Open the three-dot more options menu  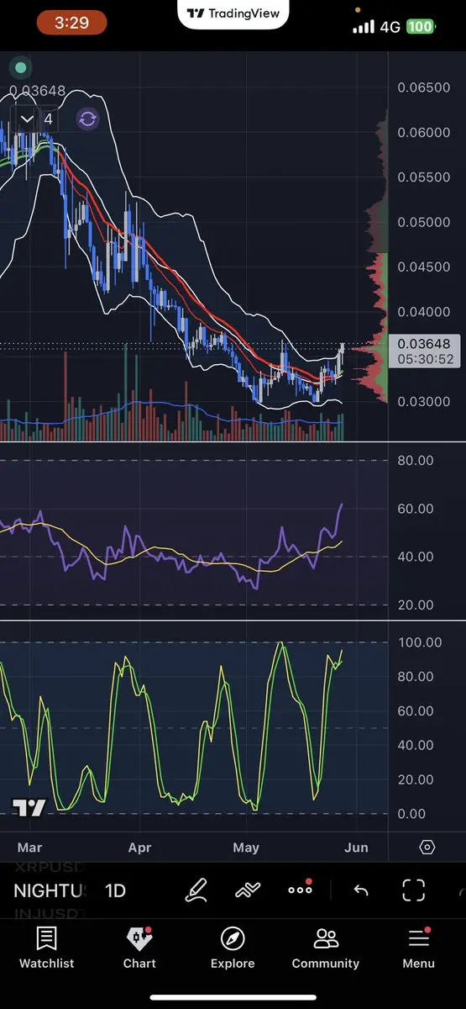pyautogui.click(x=301, y=889)
